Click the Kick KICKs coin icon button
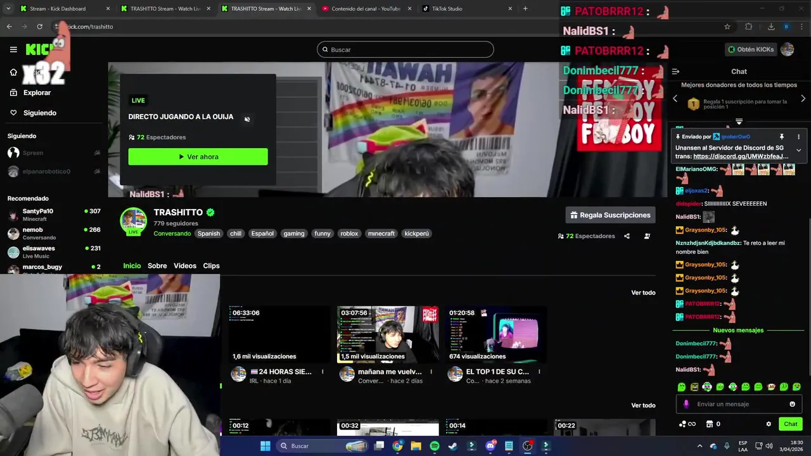This screenshot has height=456, width=811. 751,49
